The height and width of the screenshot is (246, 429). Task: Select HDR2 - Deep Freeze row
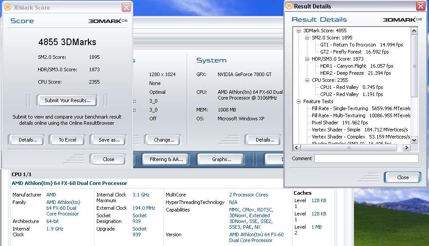click(x=355, y=73)
